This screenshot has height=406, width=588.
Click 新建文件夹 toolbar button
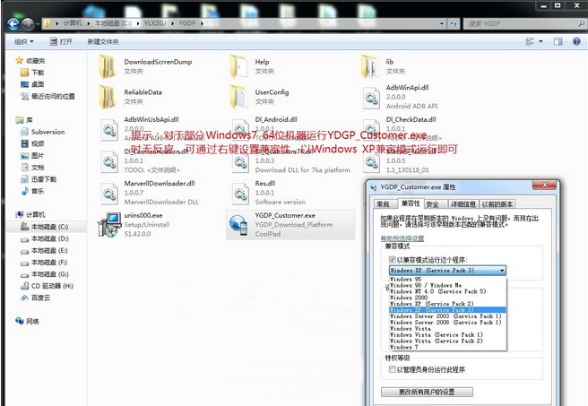tap(103, 41)
